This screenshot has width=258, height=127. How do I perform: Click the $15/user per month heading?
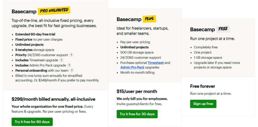pyautogui.click(x=137, y=91)
